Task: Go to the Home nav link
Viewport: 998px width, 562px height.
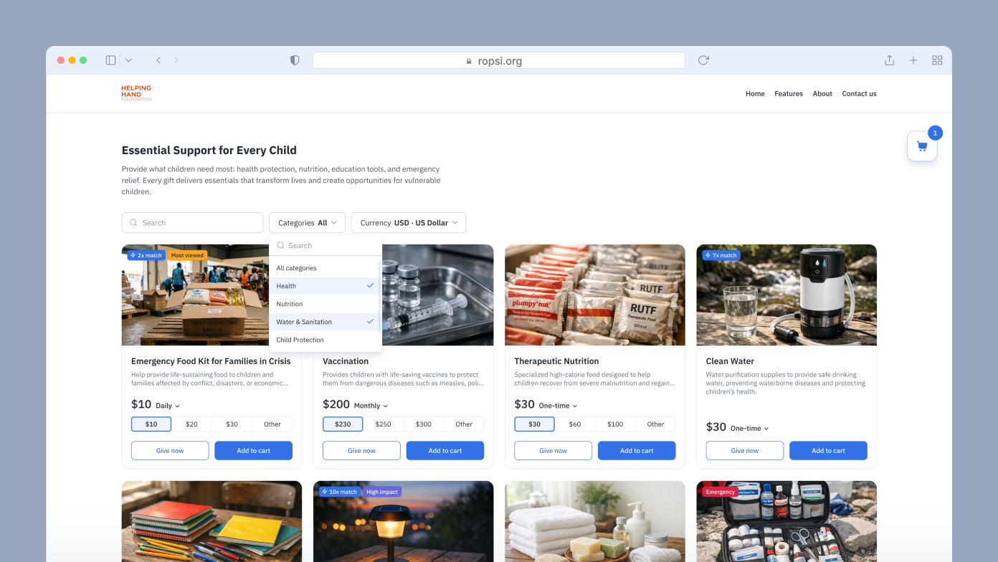Action: (755, 94)
